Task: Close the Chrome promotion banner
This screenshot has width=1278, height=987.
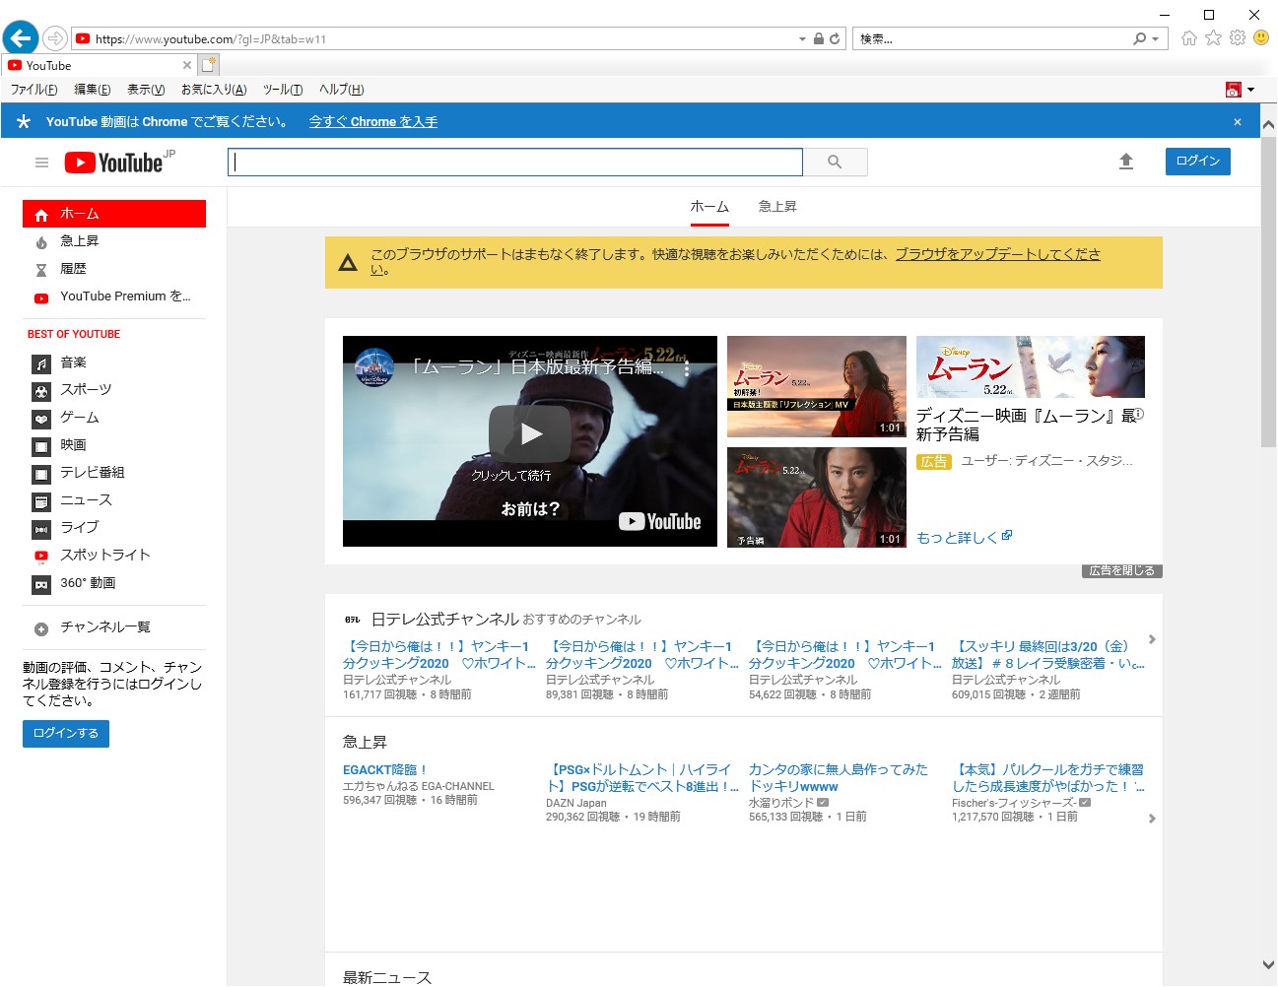Action: 1238,122
